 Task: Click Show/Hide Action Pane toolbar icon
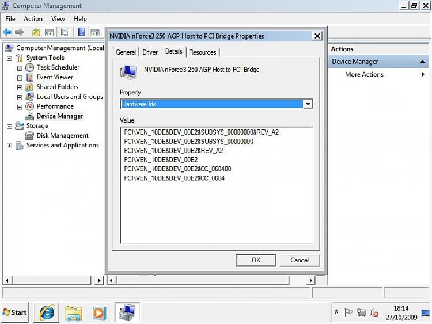95,32
